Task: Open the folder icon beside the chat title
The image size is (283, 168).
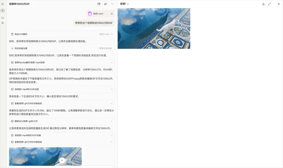Action: [x=99, y=4]
